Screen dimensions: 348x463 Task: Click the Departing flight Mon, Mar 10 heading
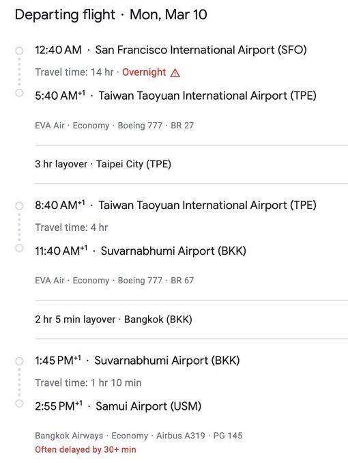(111, 14)
